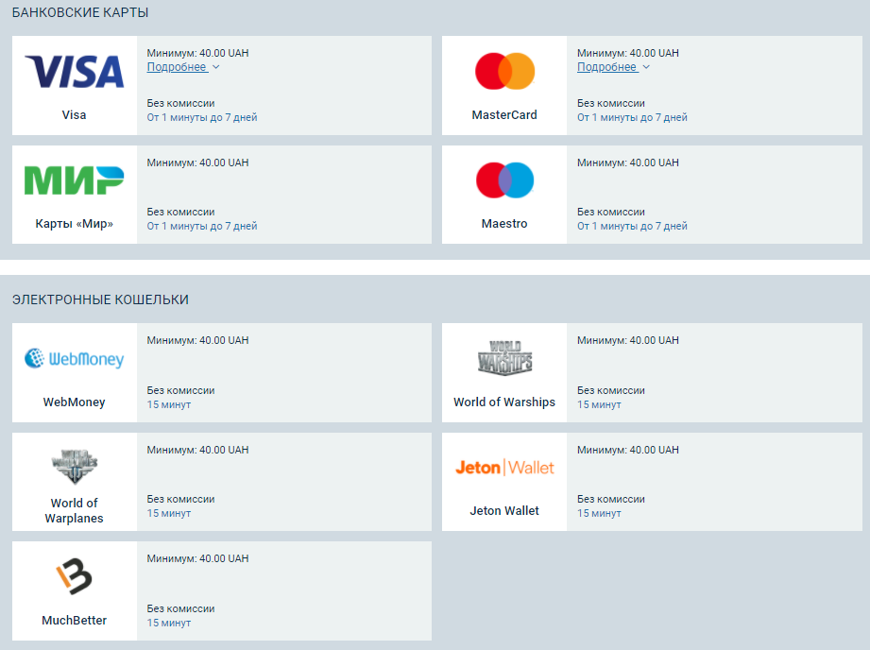Click the Visa payment method name
This screenshot has width=870, height=650.
75,115
